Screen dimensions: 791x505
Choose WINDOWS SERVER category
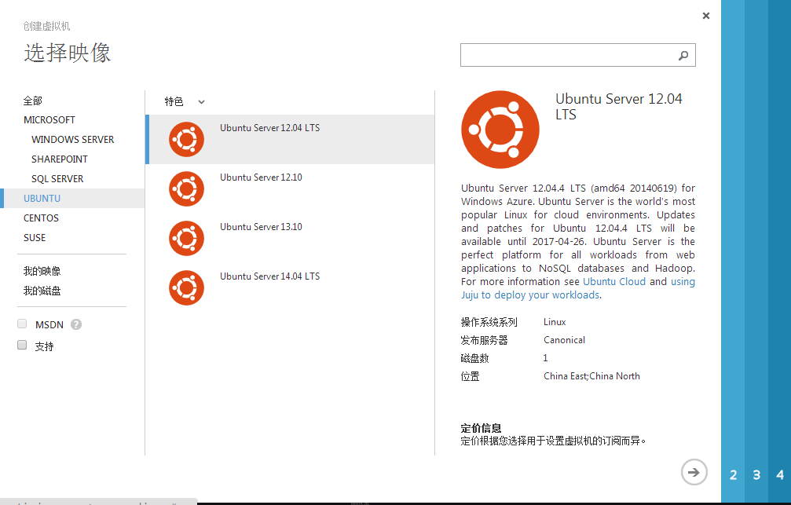[72, 140]
